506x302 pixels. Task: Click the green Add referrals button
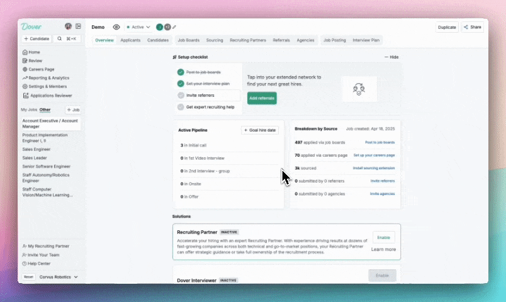[261, 98]
